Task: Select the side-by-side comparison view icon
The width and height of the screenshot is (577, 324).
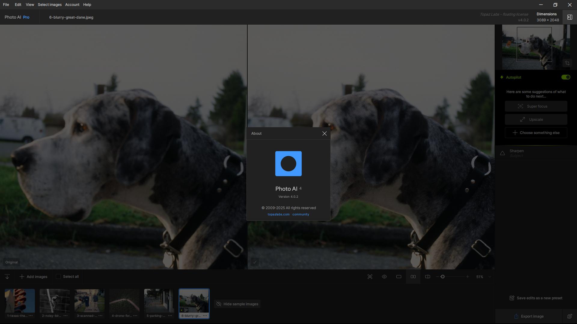Action: pyautogui.click(x=413, y=277)
